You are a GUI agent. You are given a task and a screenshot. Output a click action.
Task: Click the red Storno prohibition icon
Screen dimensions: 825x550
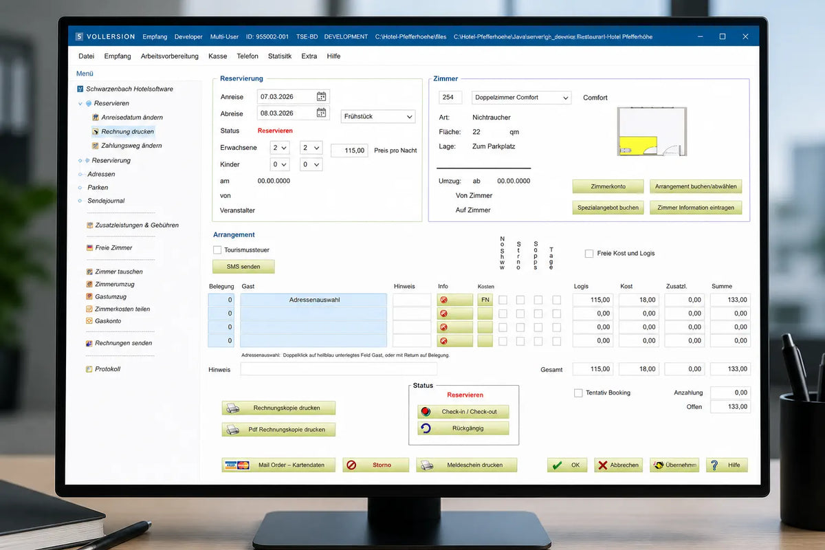[x=351, y=465]
